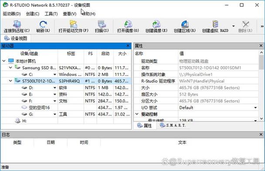
Task: Click the 日期 log column header
Action: [51, 142]
